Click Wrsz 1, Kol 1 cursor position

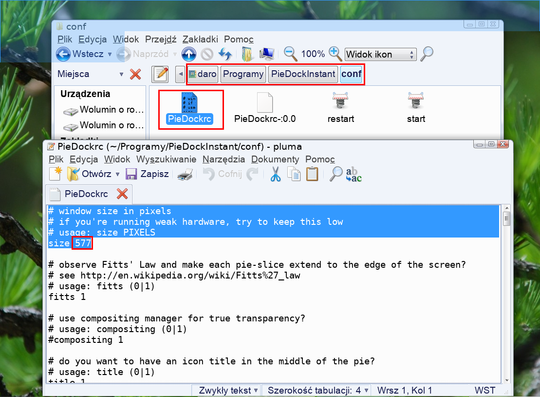point(404,391)
